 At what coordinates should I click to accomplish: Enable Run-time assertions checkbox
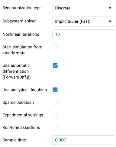point(55,127)
